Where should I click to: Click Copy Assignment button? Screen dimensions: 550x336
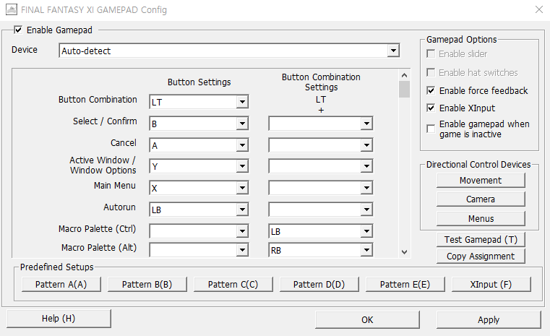(x=481, y=256)
